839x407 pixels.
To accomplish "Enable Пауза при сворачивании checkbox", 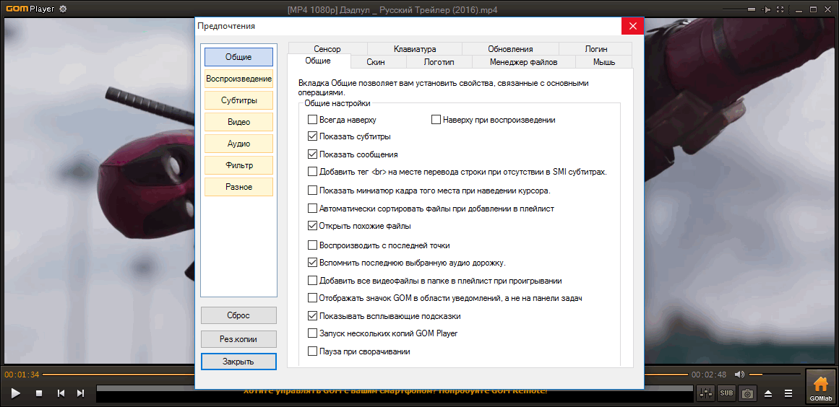I will pos(312,351).
